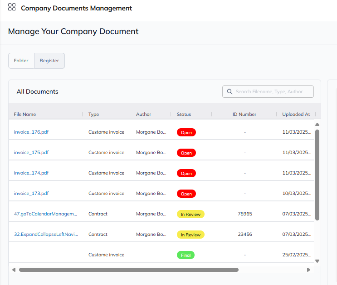
Task: Click the horizontal scrollbar right arrow
Action: [x=309, y=270]
